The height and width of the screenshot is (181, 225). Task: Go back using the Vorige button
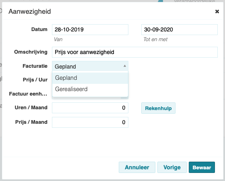pyautogui.click(x=172, y=167)
